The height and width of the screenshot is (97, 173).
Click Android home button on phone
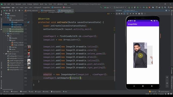pyautogui.click(x=143, y=86)
